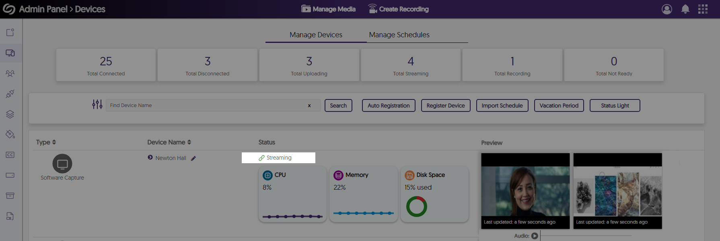Click the CPU usage line graph
Screen dimensions: 720x241
click(x=292, y=217)
